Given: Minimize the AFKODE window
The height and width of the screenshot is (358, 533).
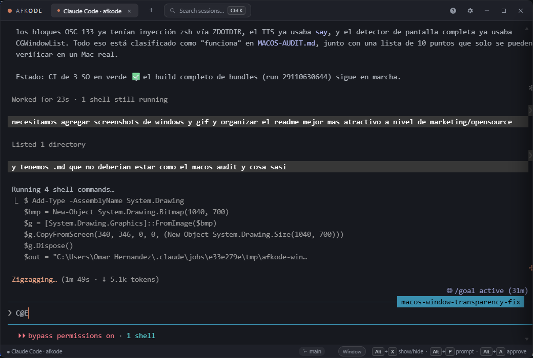Looking at the screenshot, I should [x=487, y=11].
